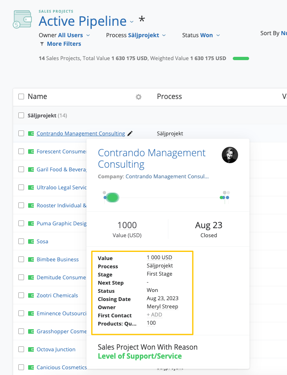The image size is (287, 375).
Task: Click the More Filters funnel icon
Action: click(42, 43)
